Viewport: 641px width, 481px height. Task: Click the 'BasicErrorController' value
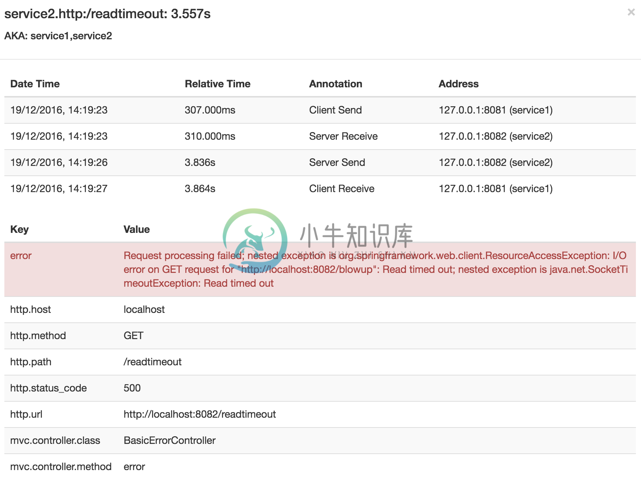[x=170, y=440]
